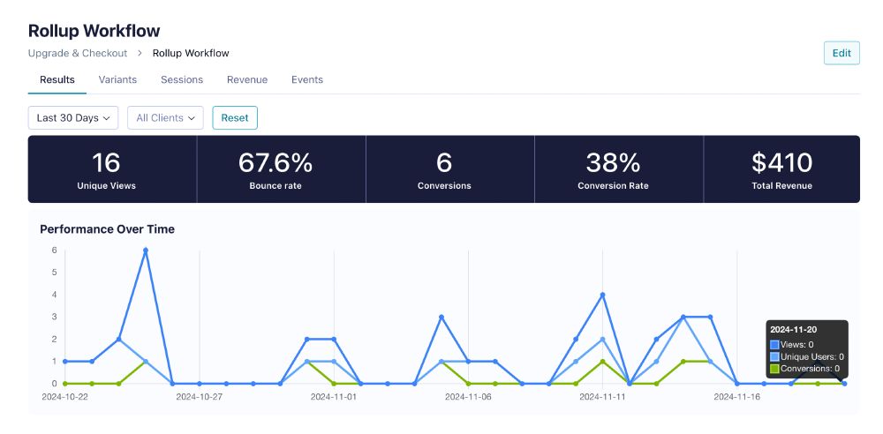The height and width of the screenshot is (434, 883).
Task: Click the breadcrumb chevron separator icon
Action: coord(140,53)
